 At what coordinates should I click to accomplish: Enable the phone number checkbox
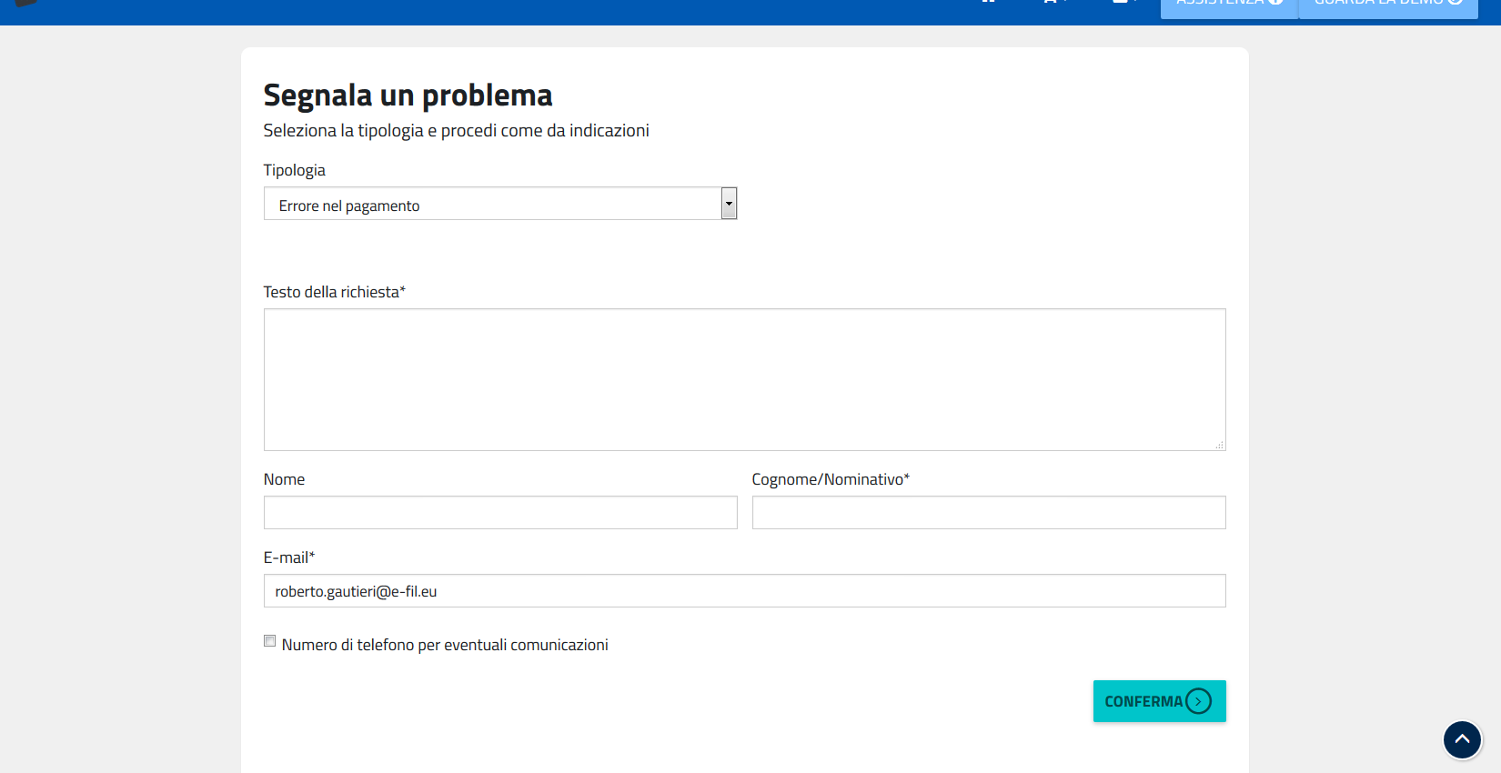[x=269, y=641]
